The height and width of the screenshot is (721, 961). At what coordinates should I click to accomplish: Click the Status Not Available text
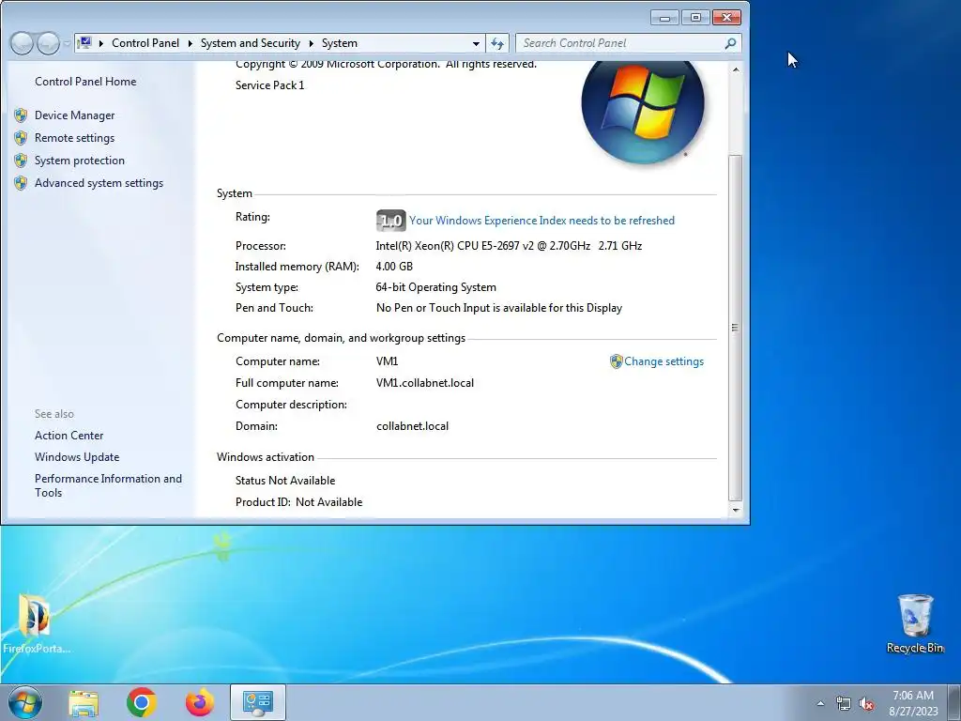(285, 481)
